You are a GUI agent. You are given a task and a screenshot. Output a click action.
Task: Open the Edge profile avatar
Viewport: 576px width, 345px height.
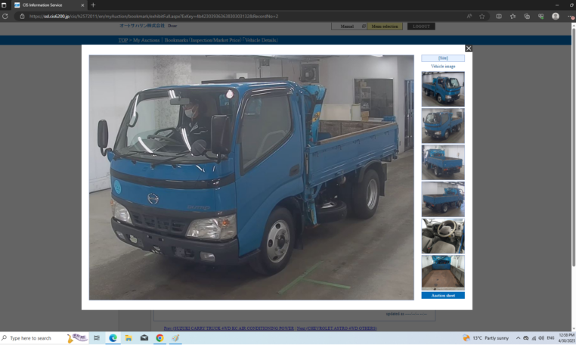pos(556,16)
